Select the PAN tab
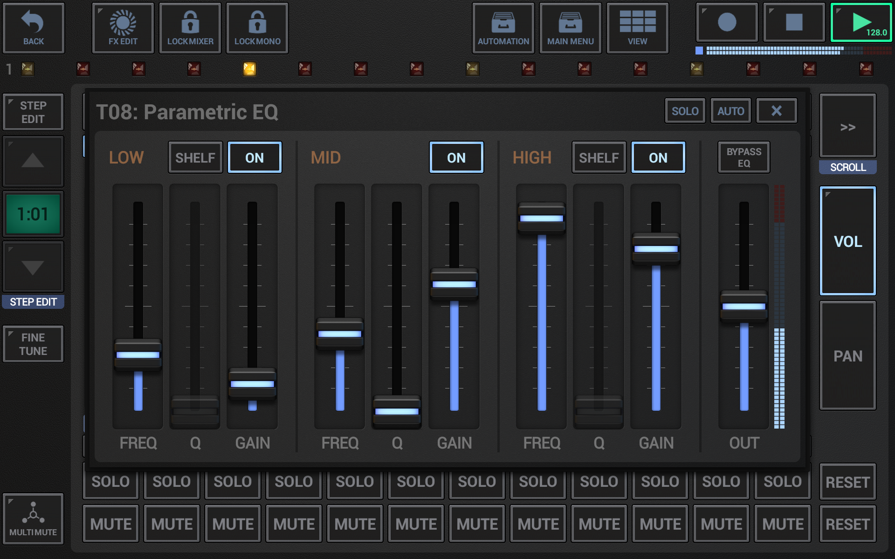The width and height of the screenshot is (895, 559). tap(847, 356)
